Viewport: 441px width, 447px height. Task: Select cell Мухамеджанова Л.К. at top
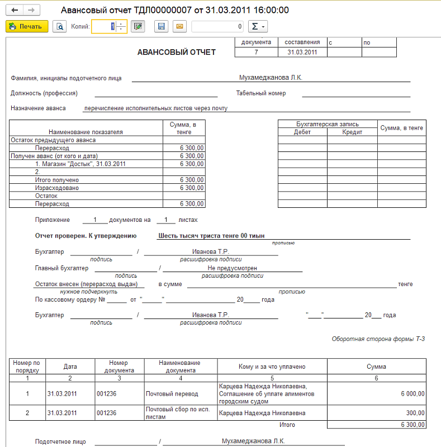[271, 78]
